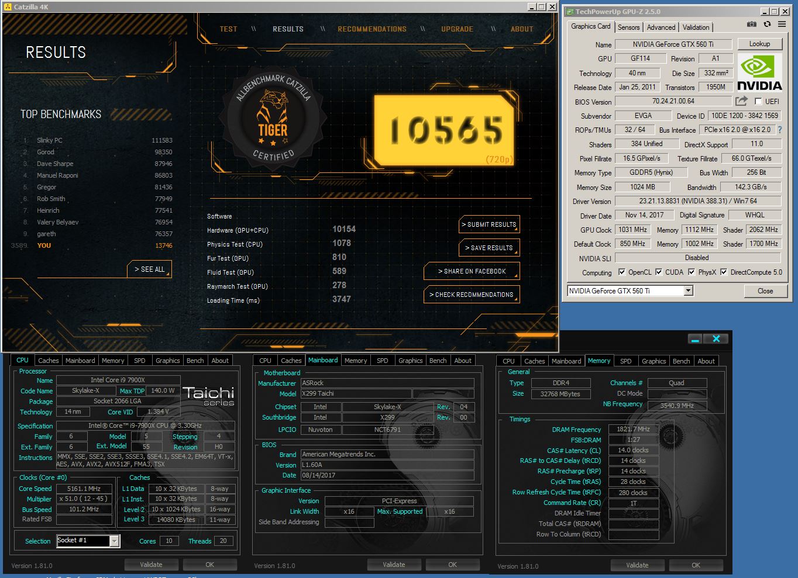Open the GPU selection dropdown in GPU-Z
798x578 pixels.
pos(689,290)
